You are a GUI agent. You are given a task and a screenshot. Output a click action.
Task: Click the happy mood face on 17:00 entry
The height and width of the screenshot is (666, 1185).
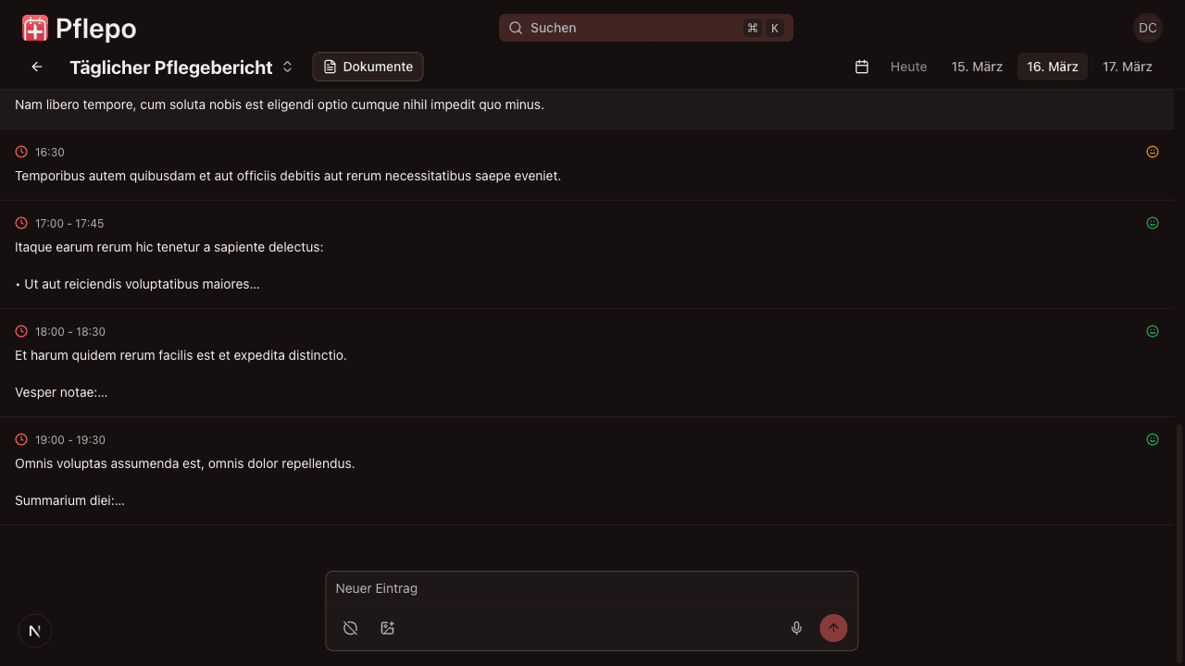(1153, 223)
